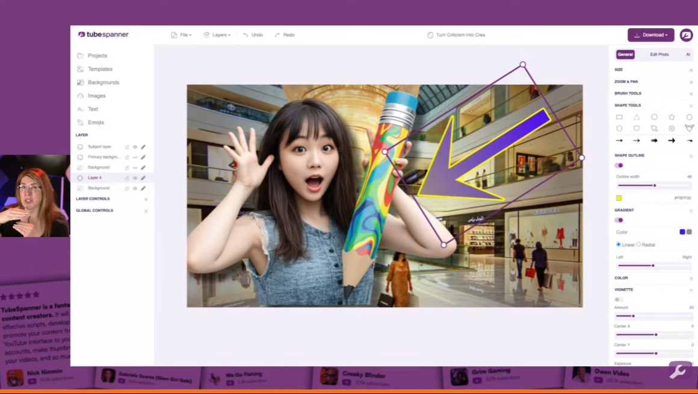Viewport: 698px width, 394px height.
Task: Hide the bottom Background layer
Action: click(x=135, y=188)
